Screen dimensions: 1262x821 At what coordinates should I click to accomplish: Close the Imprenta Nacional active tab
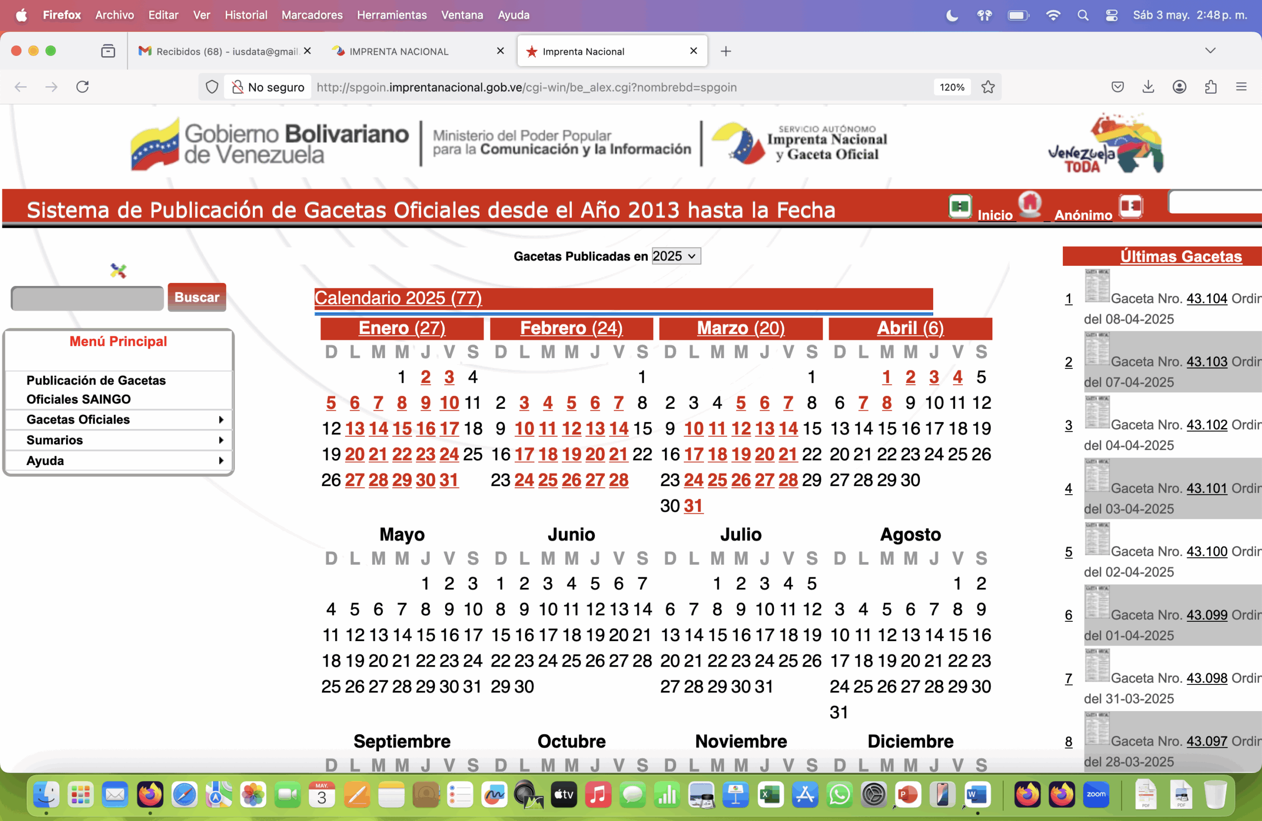(x=693, y=51)
